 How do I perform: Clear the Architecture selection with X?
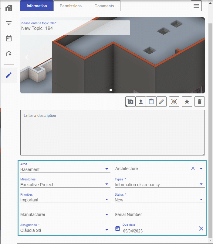pos(193,168)
